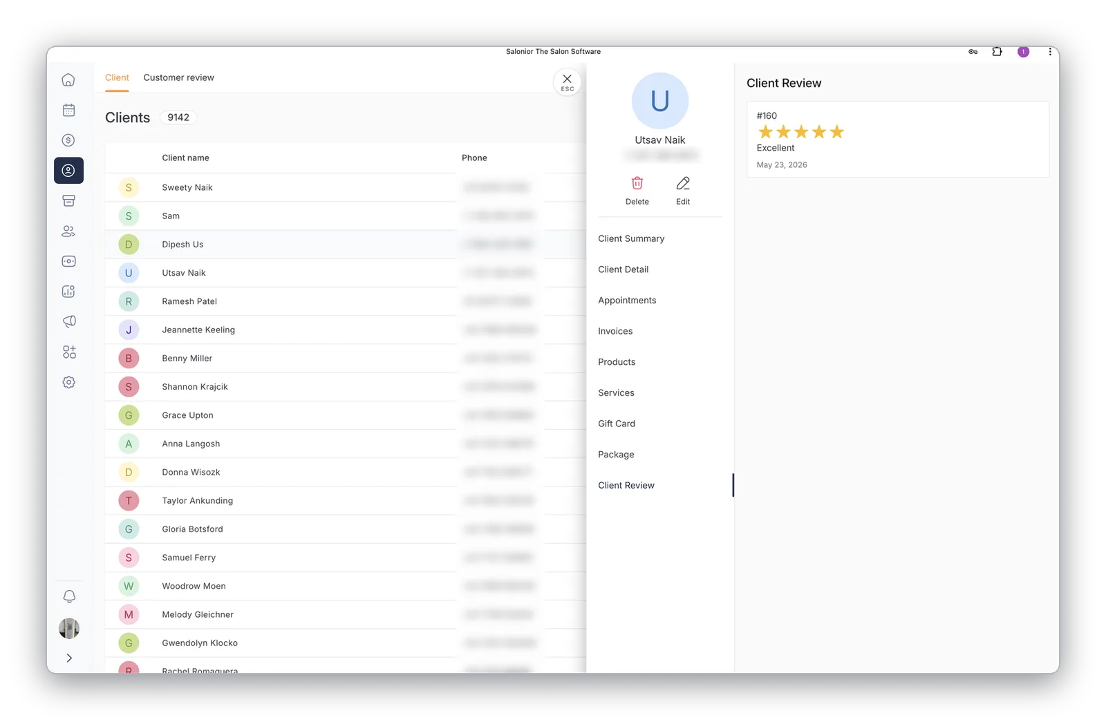Open the Calendar icon in sidebar
The image size is (1106, 720).
(x=68, y=111)
